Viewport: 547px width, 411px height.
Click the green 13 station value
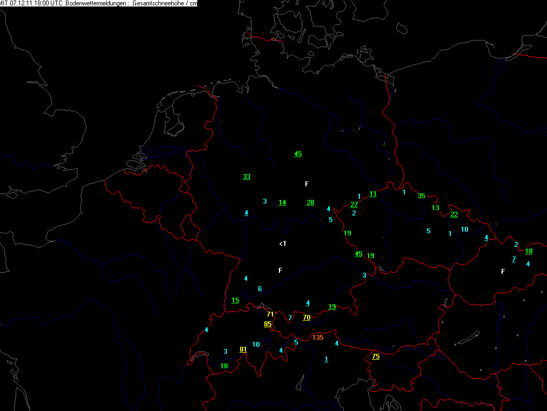pos(436,208)
